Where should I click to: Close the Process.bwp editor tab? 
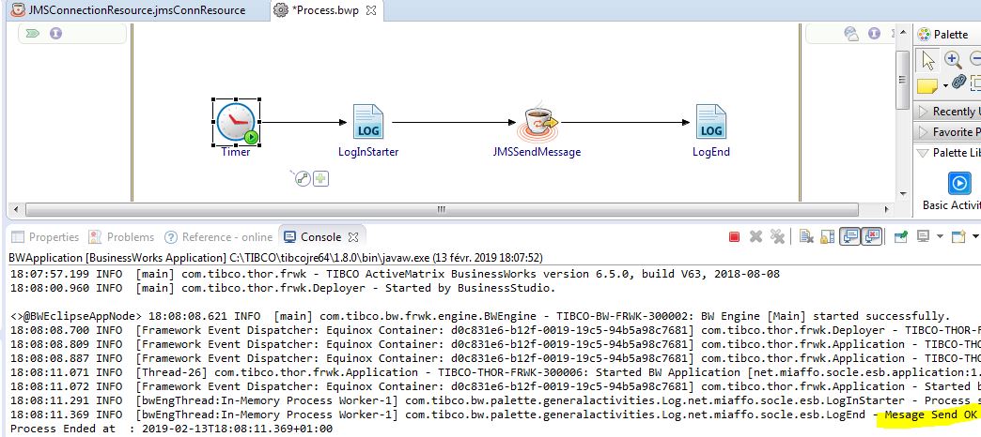click(371, 10)
